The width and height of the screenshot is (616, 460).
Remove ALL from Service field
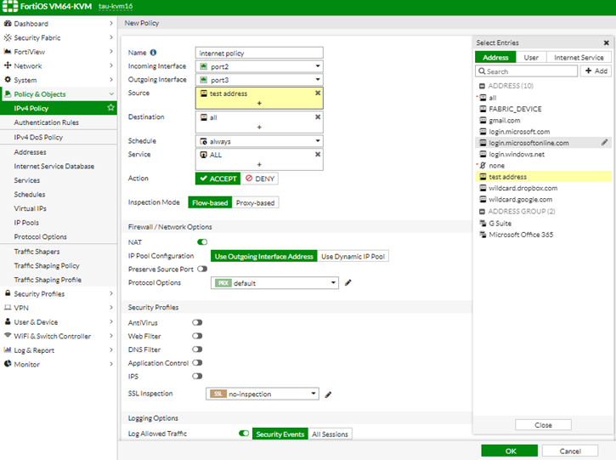tap(318, 155)
